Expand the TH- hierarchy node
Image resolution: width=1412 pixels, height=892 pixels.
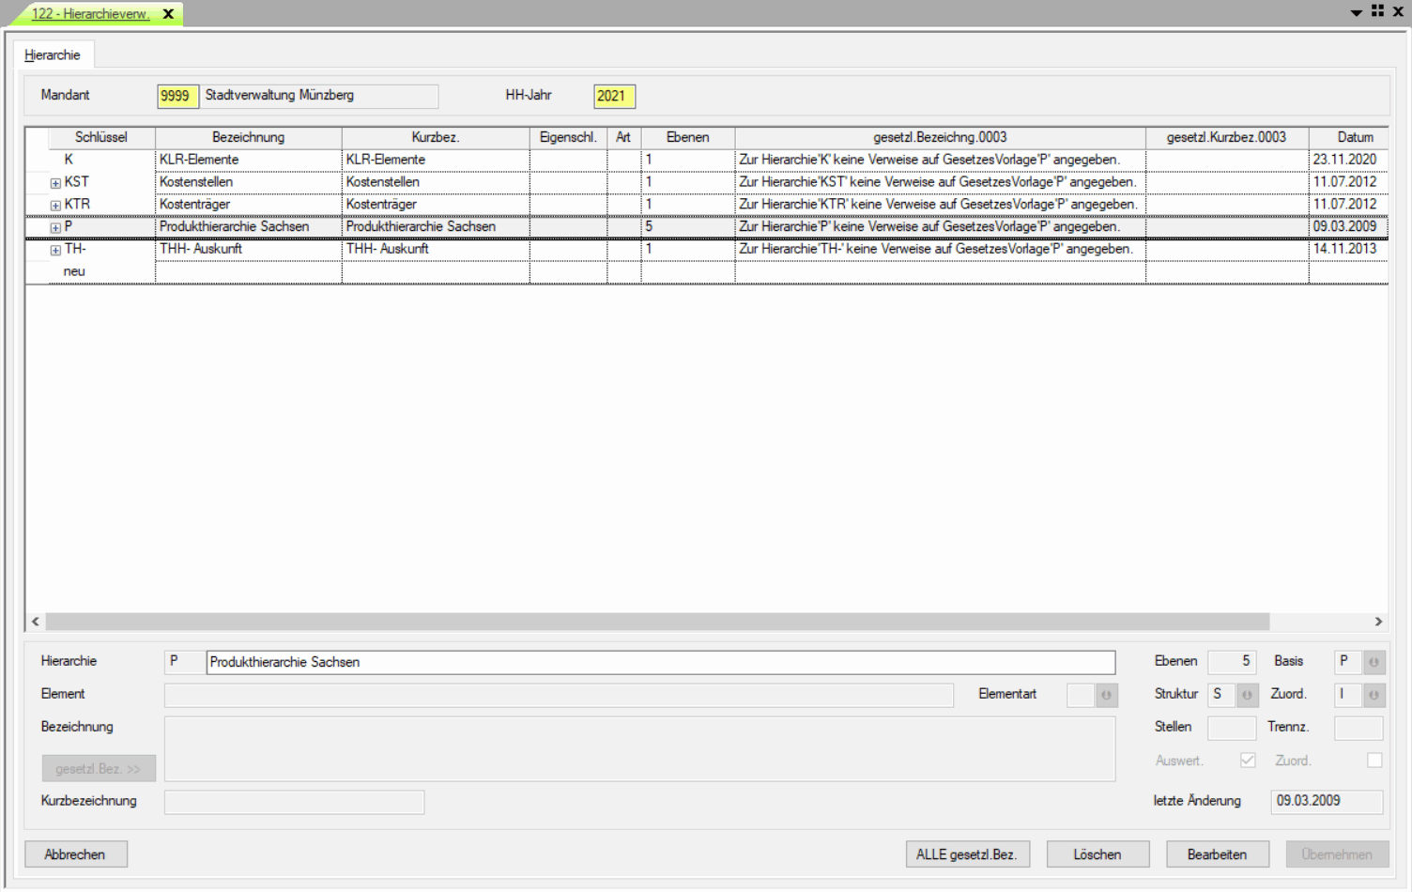pyautogui.click(x=55, y=251)
